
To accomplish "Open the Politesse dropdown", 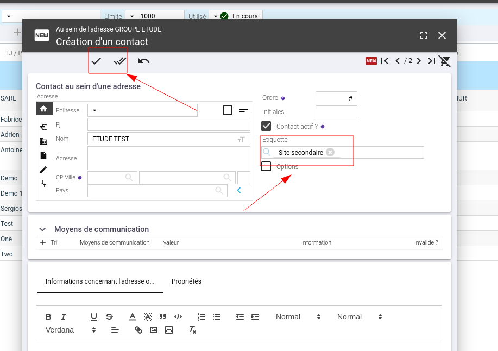I will click(x=142, y=110).
